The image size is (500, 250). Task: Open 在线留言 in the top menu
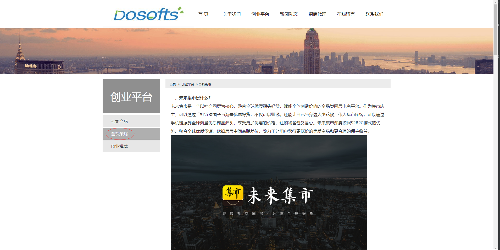pyautogui.click(x=346, y=14)
